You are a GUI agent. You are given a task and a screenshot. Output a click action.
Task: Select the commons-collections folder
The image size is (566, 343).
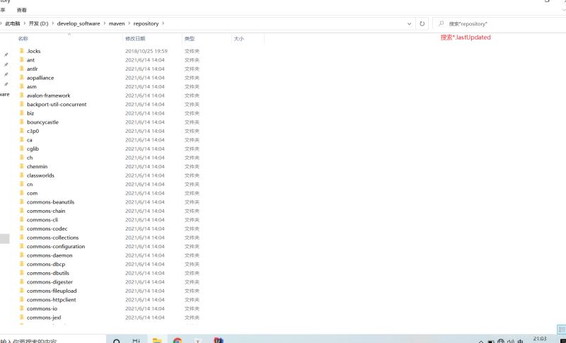(x=52, y=238)
